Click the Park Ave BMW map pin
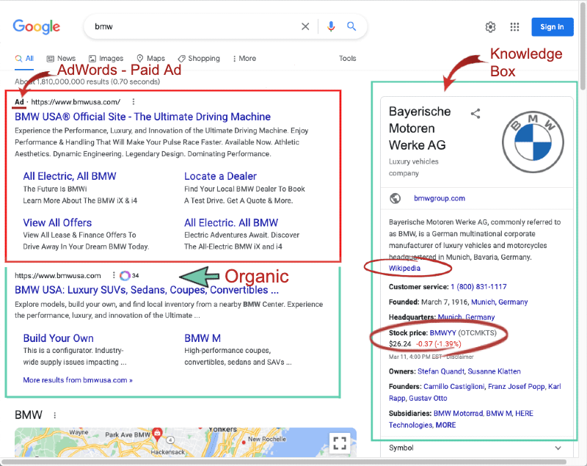Screen dimensions: 587x466 tap(158, 433)
